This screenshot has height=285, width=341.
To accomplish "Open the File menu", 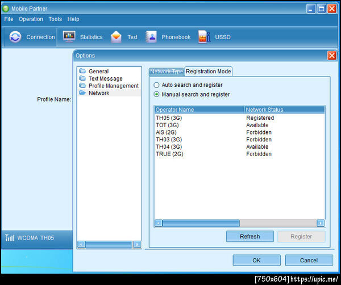I will (9, 19).
